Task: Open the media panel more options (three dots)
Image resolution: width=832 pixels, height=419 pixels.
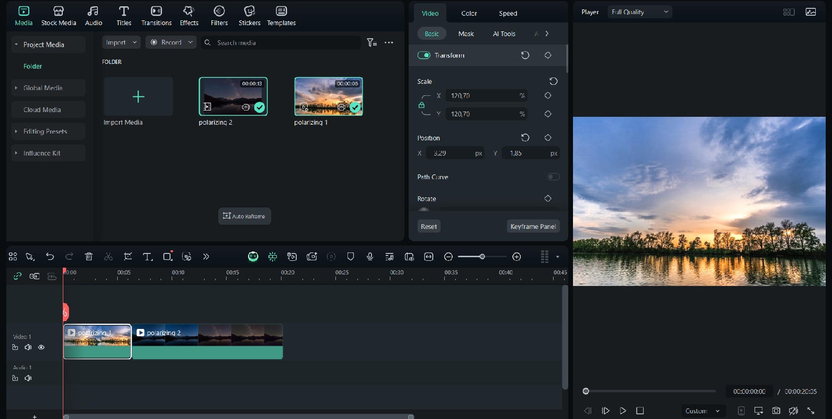Action: (389, 42)
